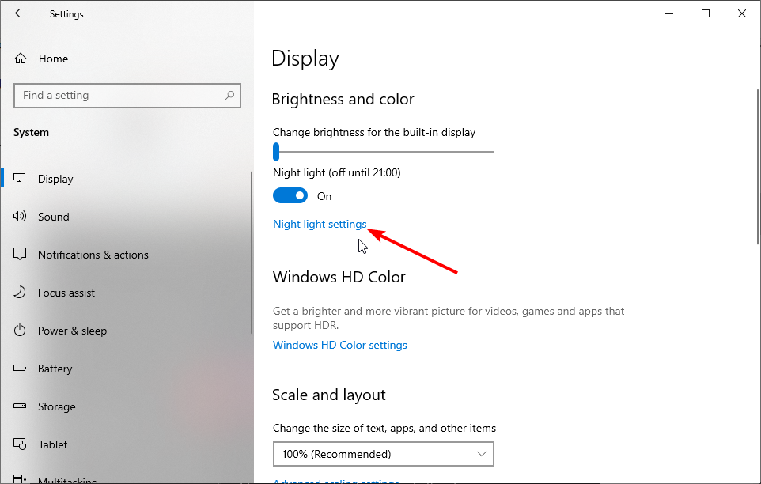Click the brightness slider handle
761x484 pixels.
point(276,151)
